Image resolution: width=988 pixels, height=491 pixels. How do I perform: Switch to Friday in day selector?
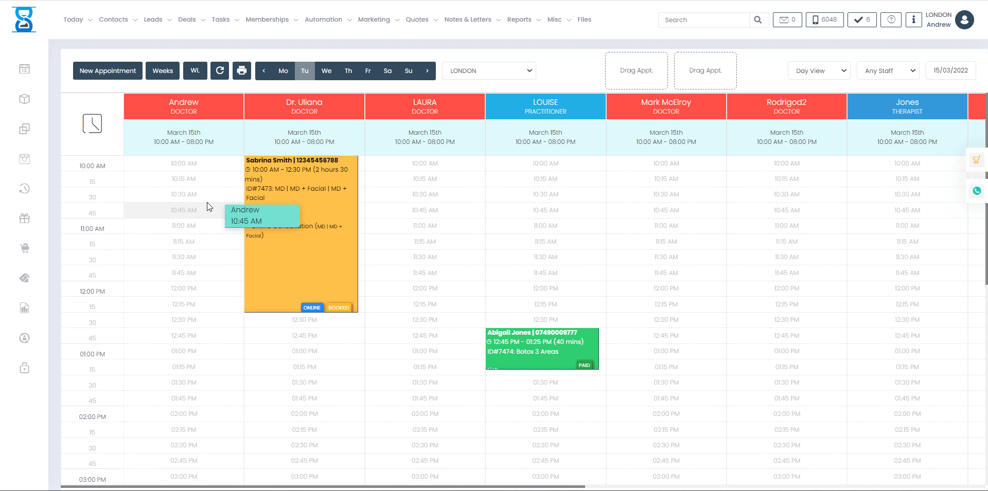368,71
